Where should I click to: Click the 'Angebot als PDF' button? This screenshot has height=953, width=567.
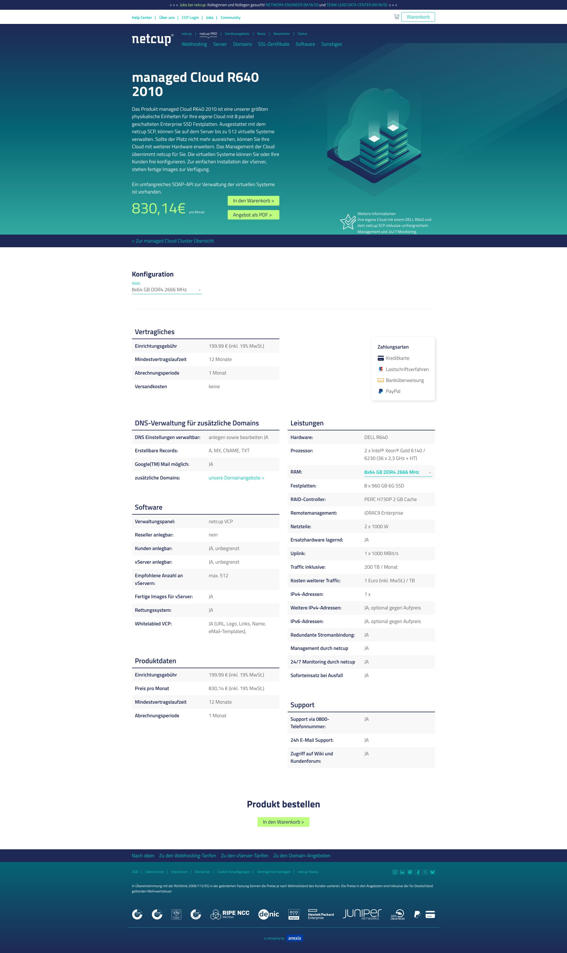tap(253, 215)
